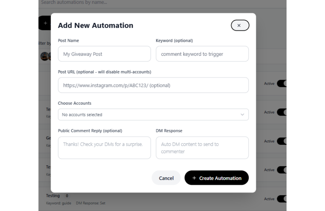Click Create Automation to save
The image size is (325, 211).
pos(216,178)
